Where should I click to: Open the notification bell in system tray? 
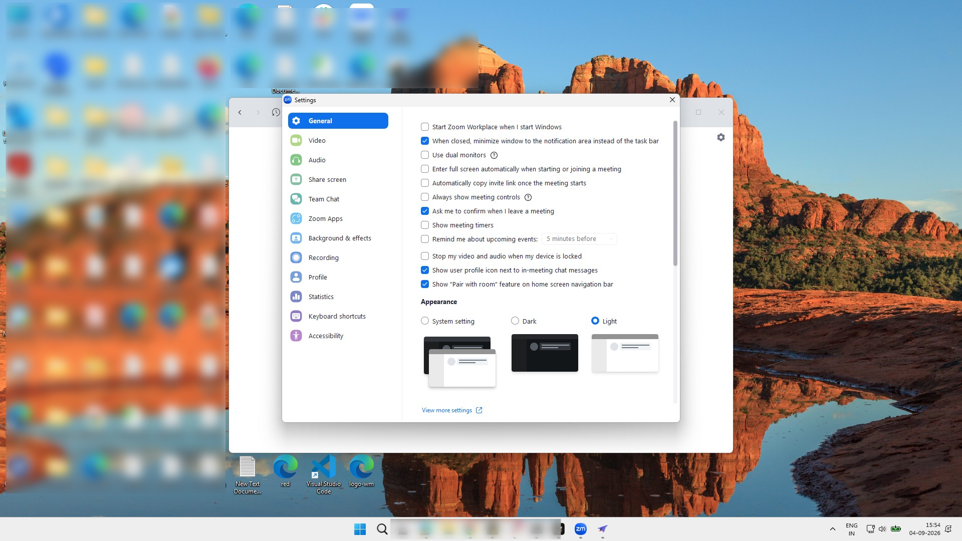click(x=948, y=529)
